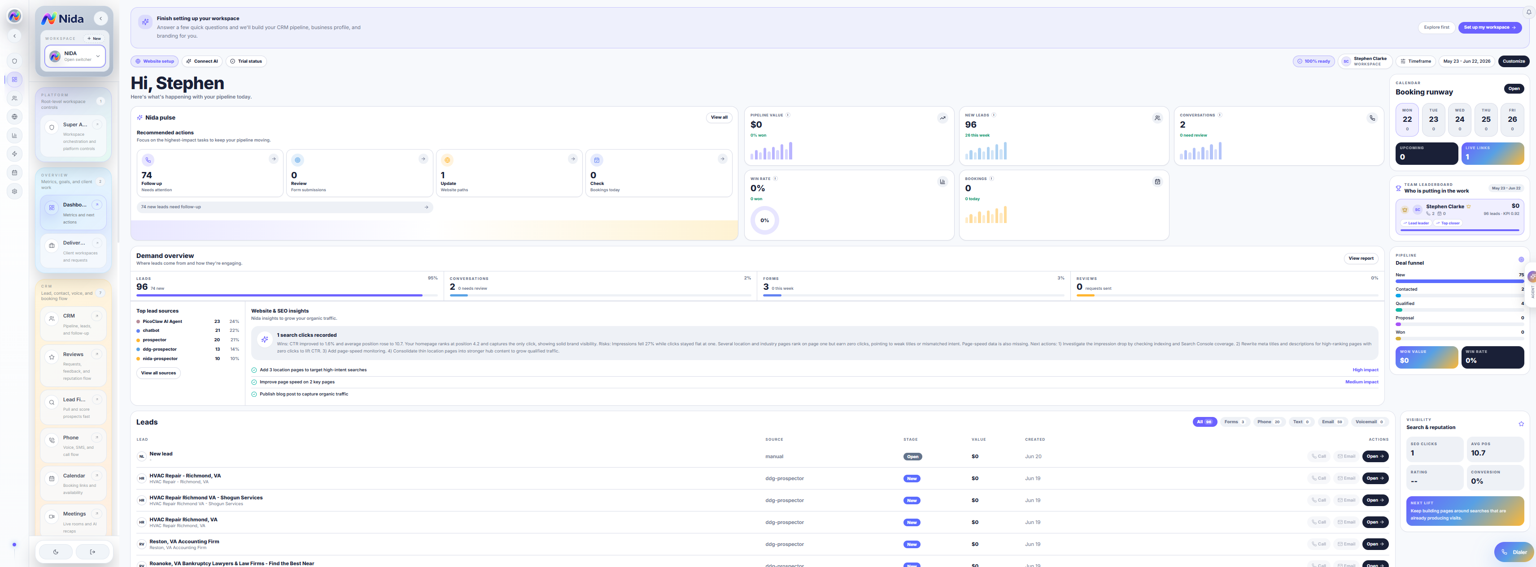
Task: Click View all in Nida pulse
Action: [x=719, y=117]
